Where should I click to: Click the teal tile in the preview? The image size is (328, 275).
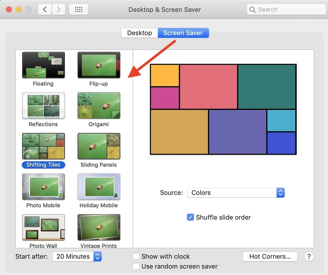coord(267,87)
